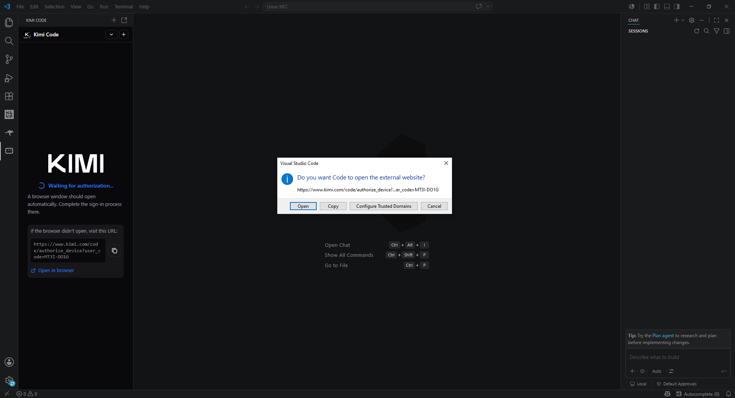Expand the new chat dropdown chevron
This screenshot has width=735, height=398.
pyautogui.click(x=683, y=20)
